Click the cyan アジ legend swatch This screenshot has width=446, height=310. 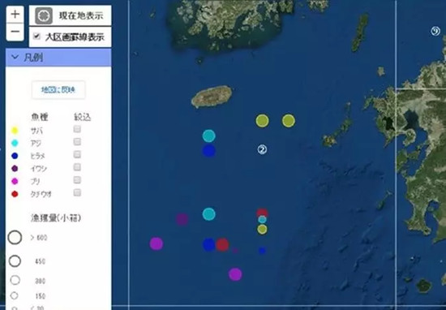click(x=15, y=143)
